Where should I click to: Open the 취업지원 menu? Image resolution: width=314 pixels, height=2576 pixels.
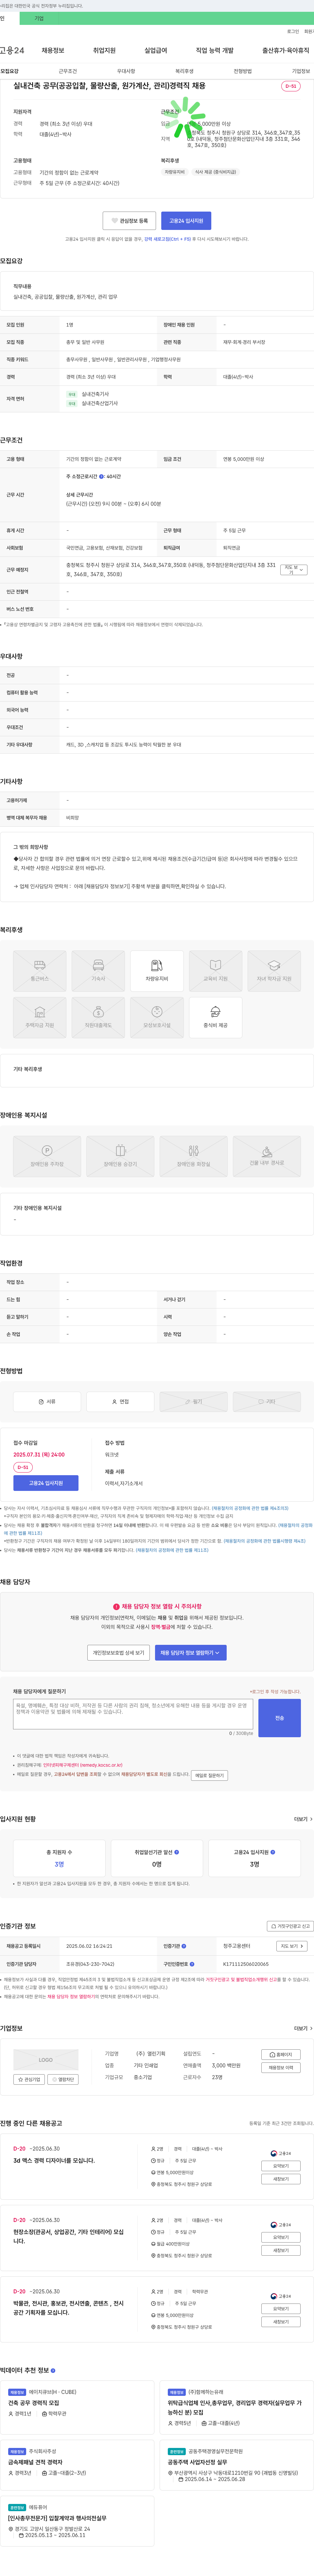(x=104, y=50)
